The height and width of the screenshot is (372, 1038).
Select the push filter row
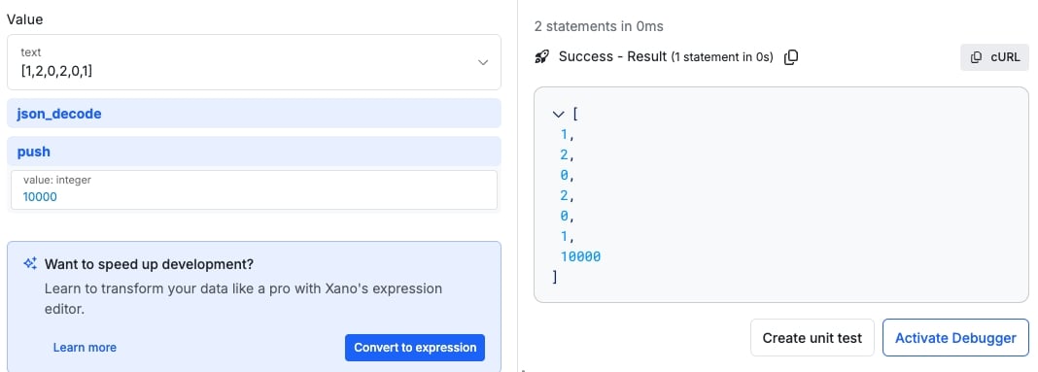pyautogui.click(x=255, y=152)
